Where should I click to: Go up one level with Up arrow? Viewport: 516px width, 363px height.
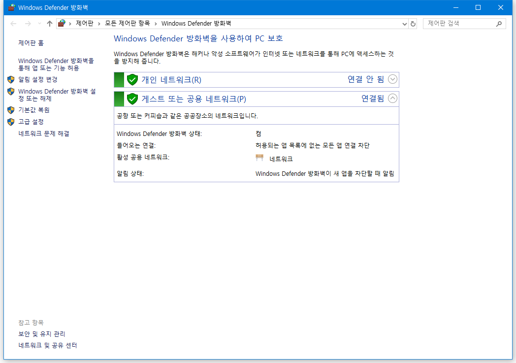(x=50, y=24)
